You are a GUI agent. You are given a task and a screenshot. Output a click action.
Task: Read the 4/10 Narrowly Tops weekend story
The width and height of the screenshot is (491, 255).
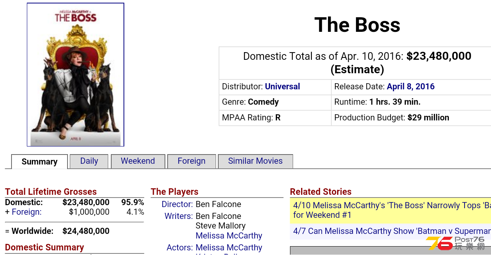[390, 211]
